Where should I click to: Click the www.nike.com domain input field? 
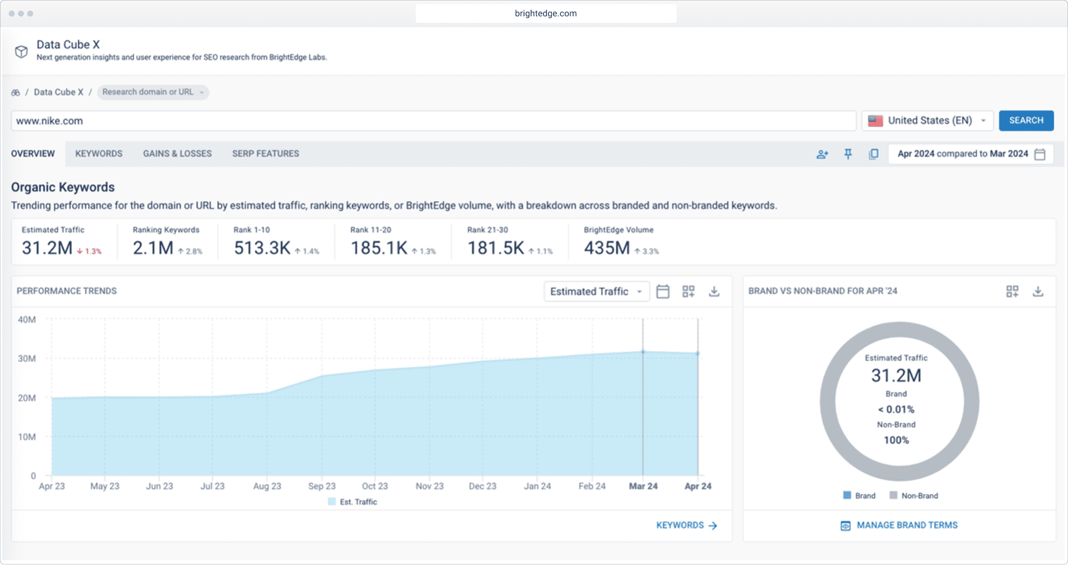(433, 121)
